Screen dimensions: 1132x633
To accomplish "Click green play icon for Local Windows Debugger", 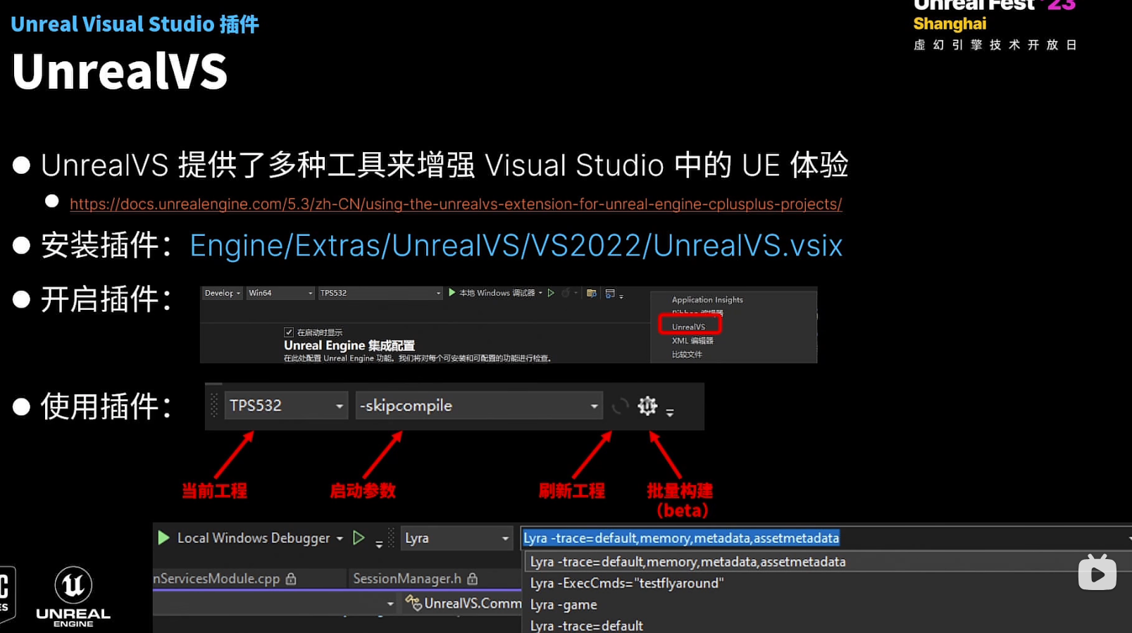I will [163, 538].
